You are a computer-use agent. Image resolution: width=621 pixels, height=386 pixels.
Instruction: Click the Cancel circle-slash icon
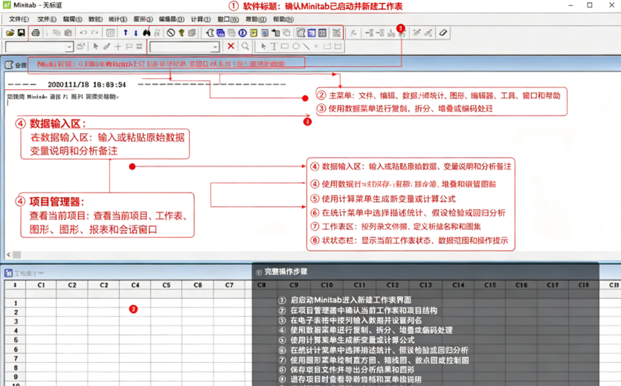(x=171, y=33)
